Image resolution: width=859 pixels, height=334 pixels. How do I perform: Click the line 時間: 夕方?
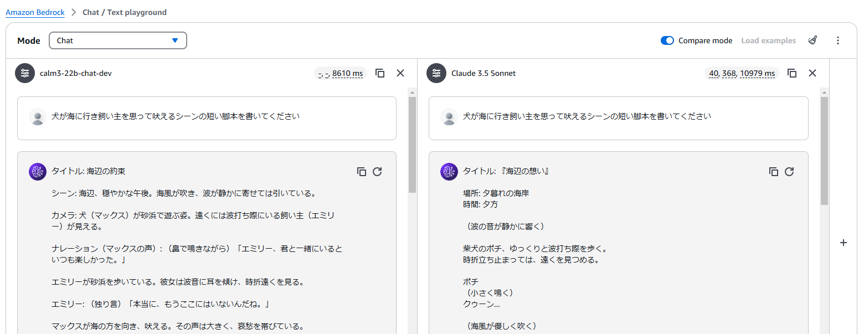tap(481, 204)
